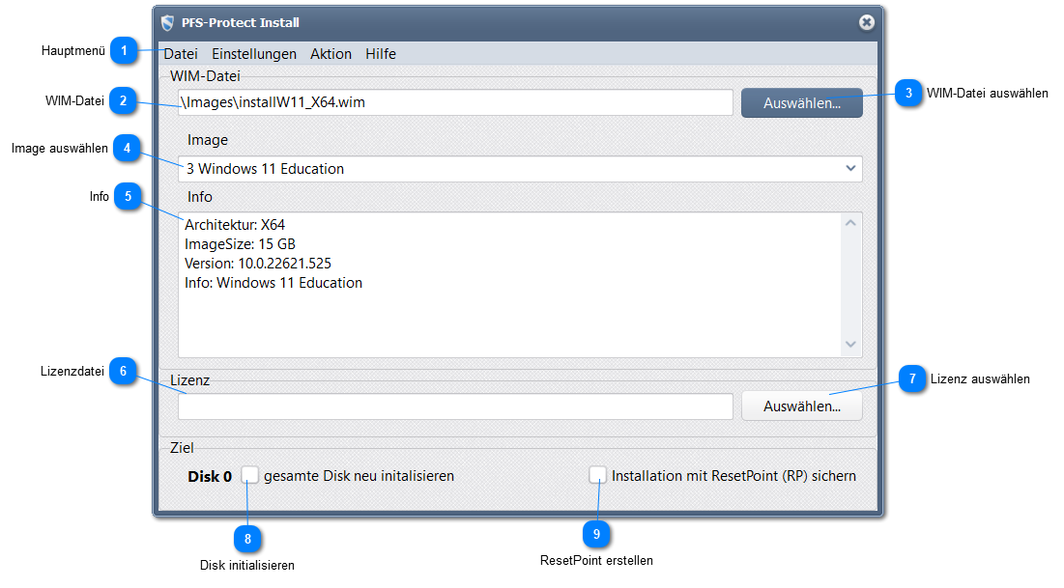This screenshot has width=1064, height=588.
Task: Click annotation badge number 1 for Hauptmenü
Action: [123, 50]
